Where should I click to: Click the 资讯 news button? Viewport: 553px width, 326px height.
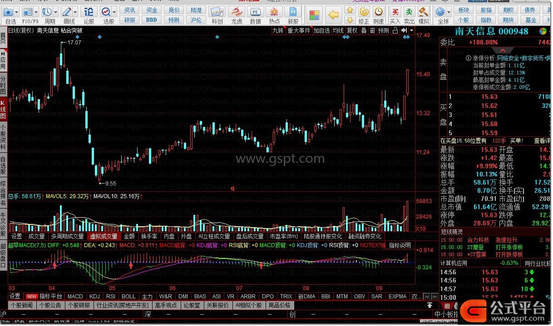(130, 10)
